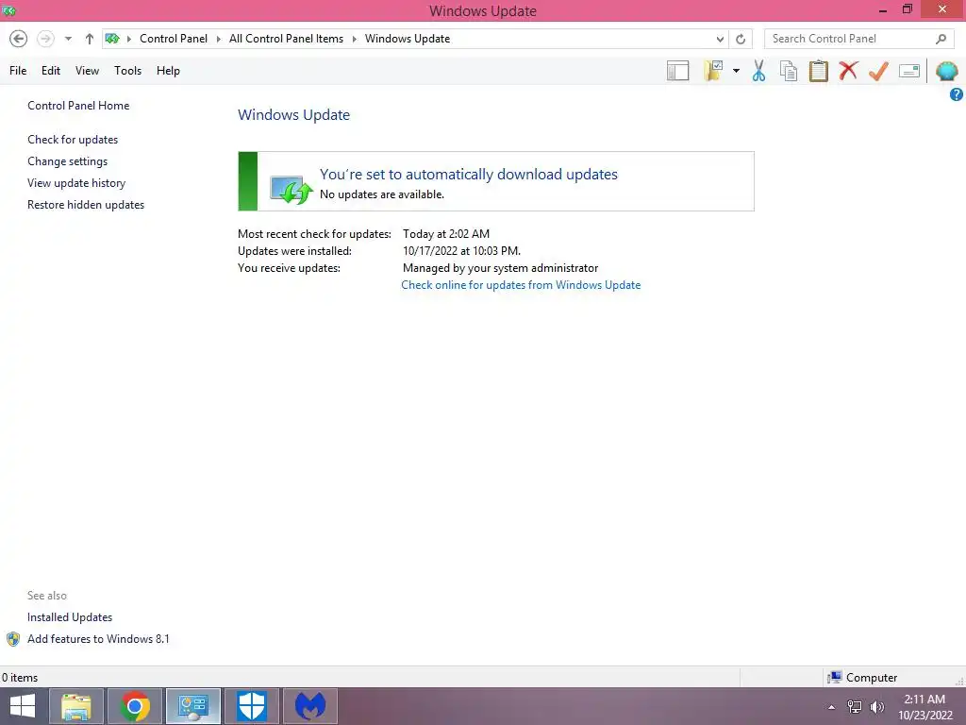Click the search magnifier icon
This screenshot has width=966, height=725.
click(941, 39)
